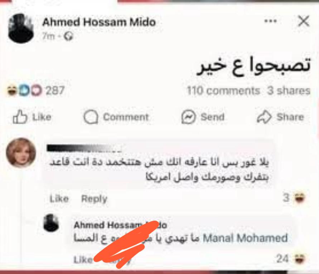Close the post with the X icon

click(304, 21)
